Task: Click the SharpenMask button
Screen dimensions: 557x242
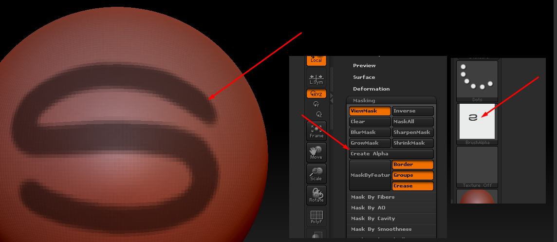Action: (413, 132)
